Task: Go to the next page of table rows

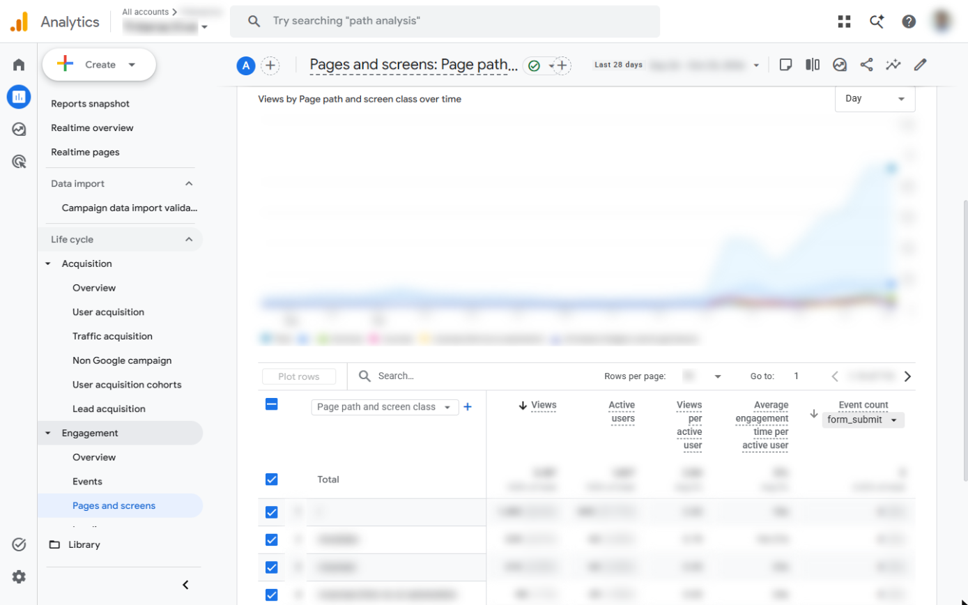Action: pos(907,376)
